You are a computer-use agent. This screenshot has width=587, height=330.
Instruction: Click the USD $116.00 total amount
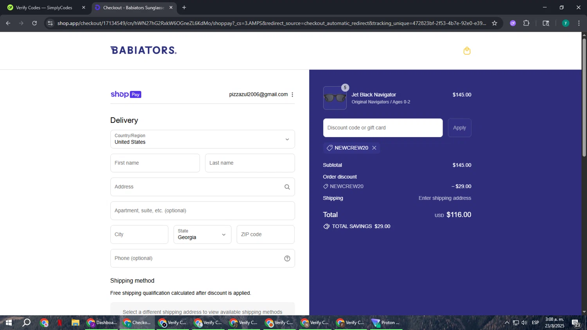tap(453, 215)
